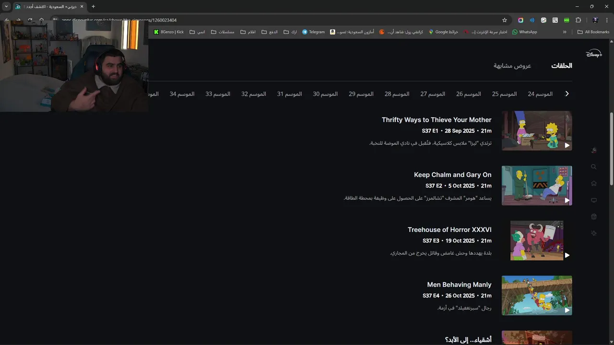Select الموسم 29

coord(361,94)
